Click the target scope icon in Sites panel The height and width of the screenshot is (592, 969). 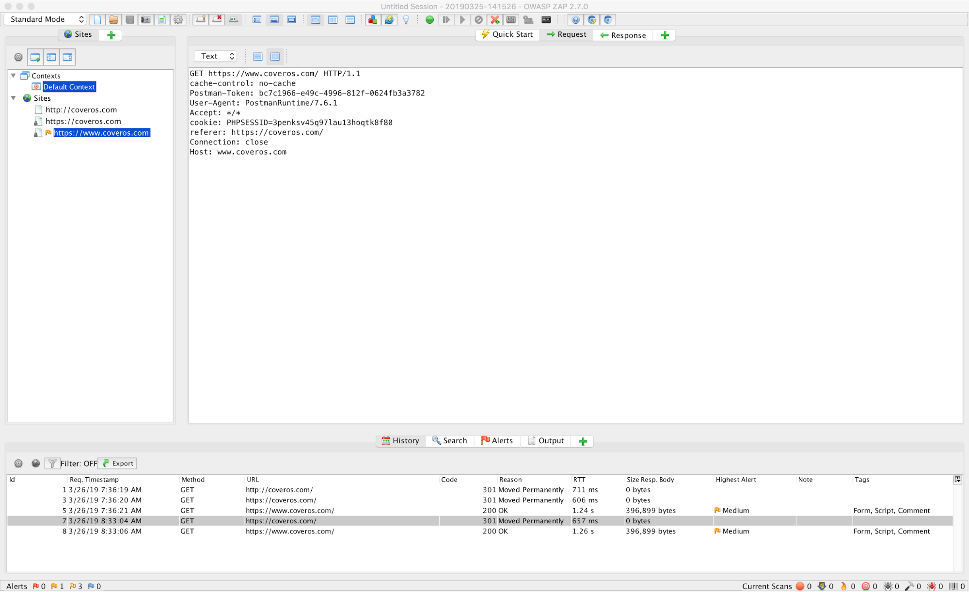point(18,57)
